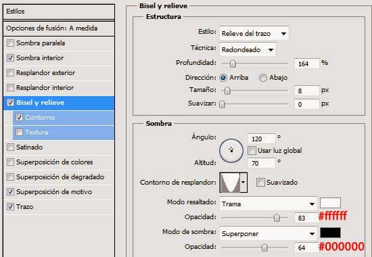Screen dimensions: 372x257
Task: Select the Sombra paralela style row
Action: pyautogui.click(x=59, y=43)
